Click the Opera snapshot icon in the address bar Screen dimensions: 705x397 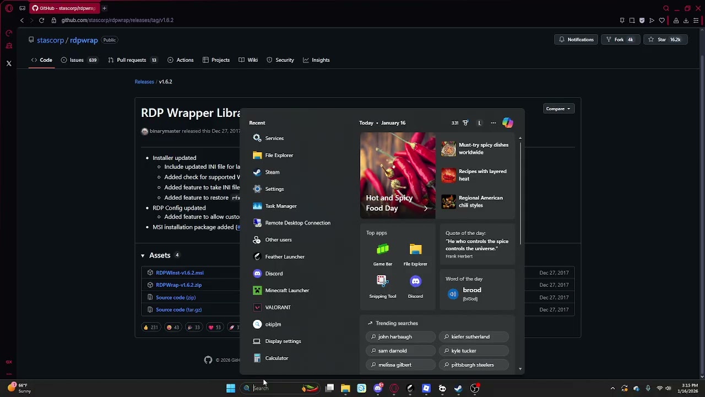pyautogui.click(x=632, y=20)
